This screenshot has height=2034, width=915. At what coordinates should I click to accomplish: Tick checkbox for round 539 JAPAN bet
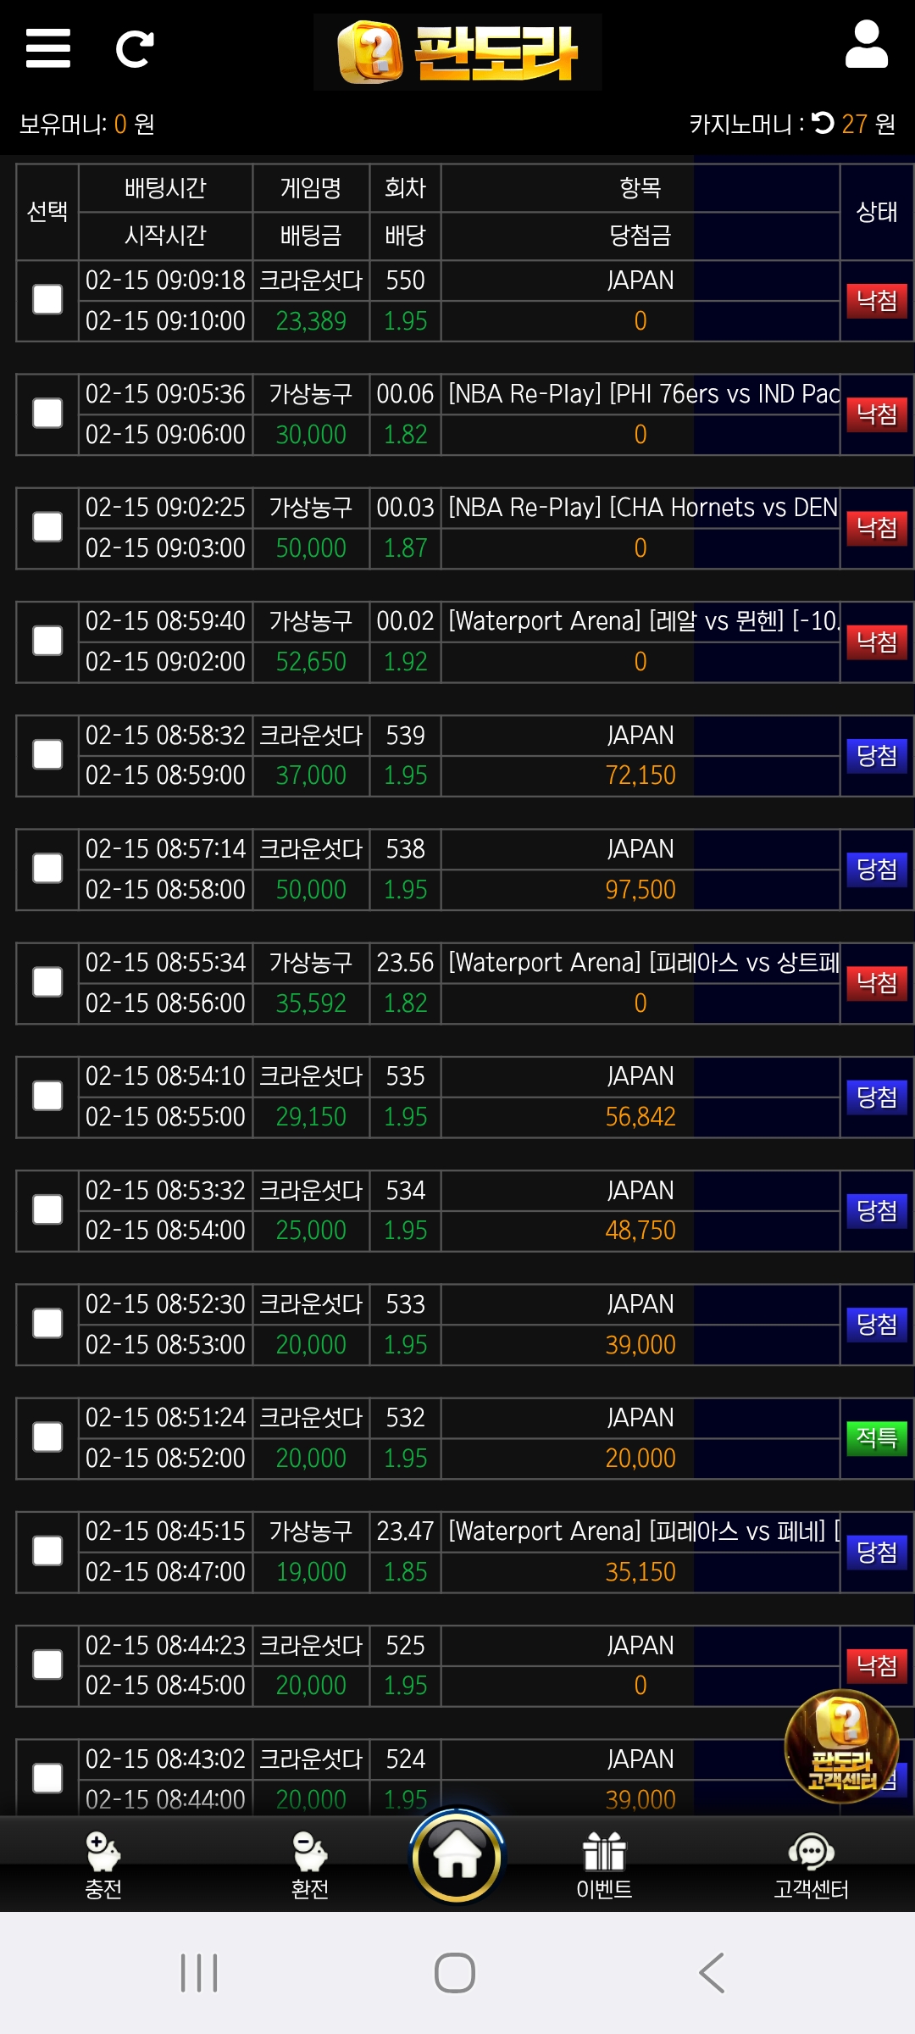click(x=47, y=755)
